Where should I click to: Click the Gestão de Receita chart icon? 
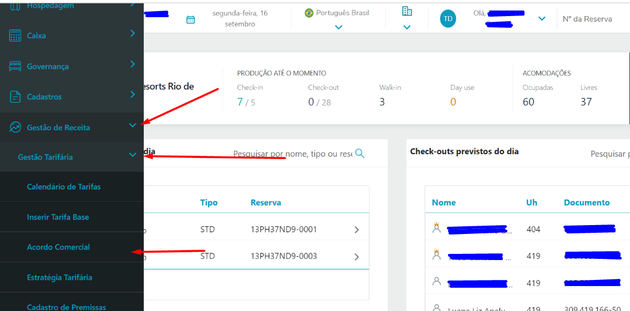[15, 127]
